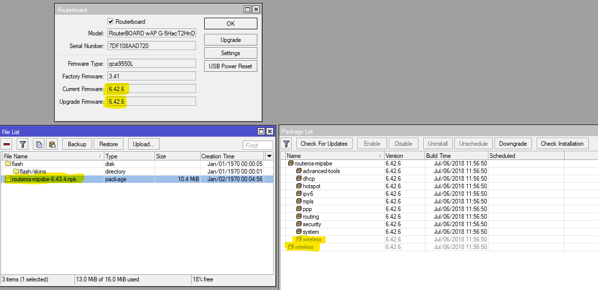Click the advanced-tools package icon

tap(299, 171)
